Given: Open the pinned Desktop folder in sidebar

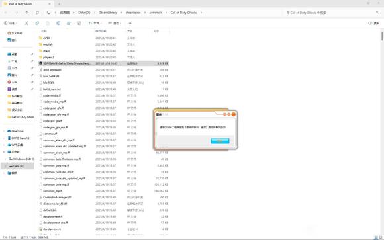Looking at the screenshot, I should [x=12, y=54].
